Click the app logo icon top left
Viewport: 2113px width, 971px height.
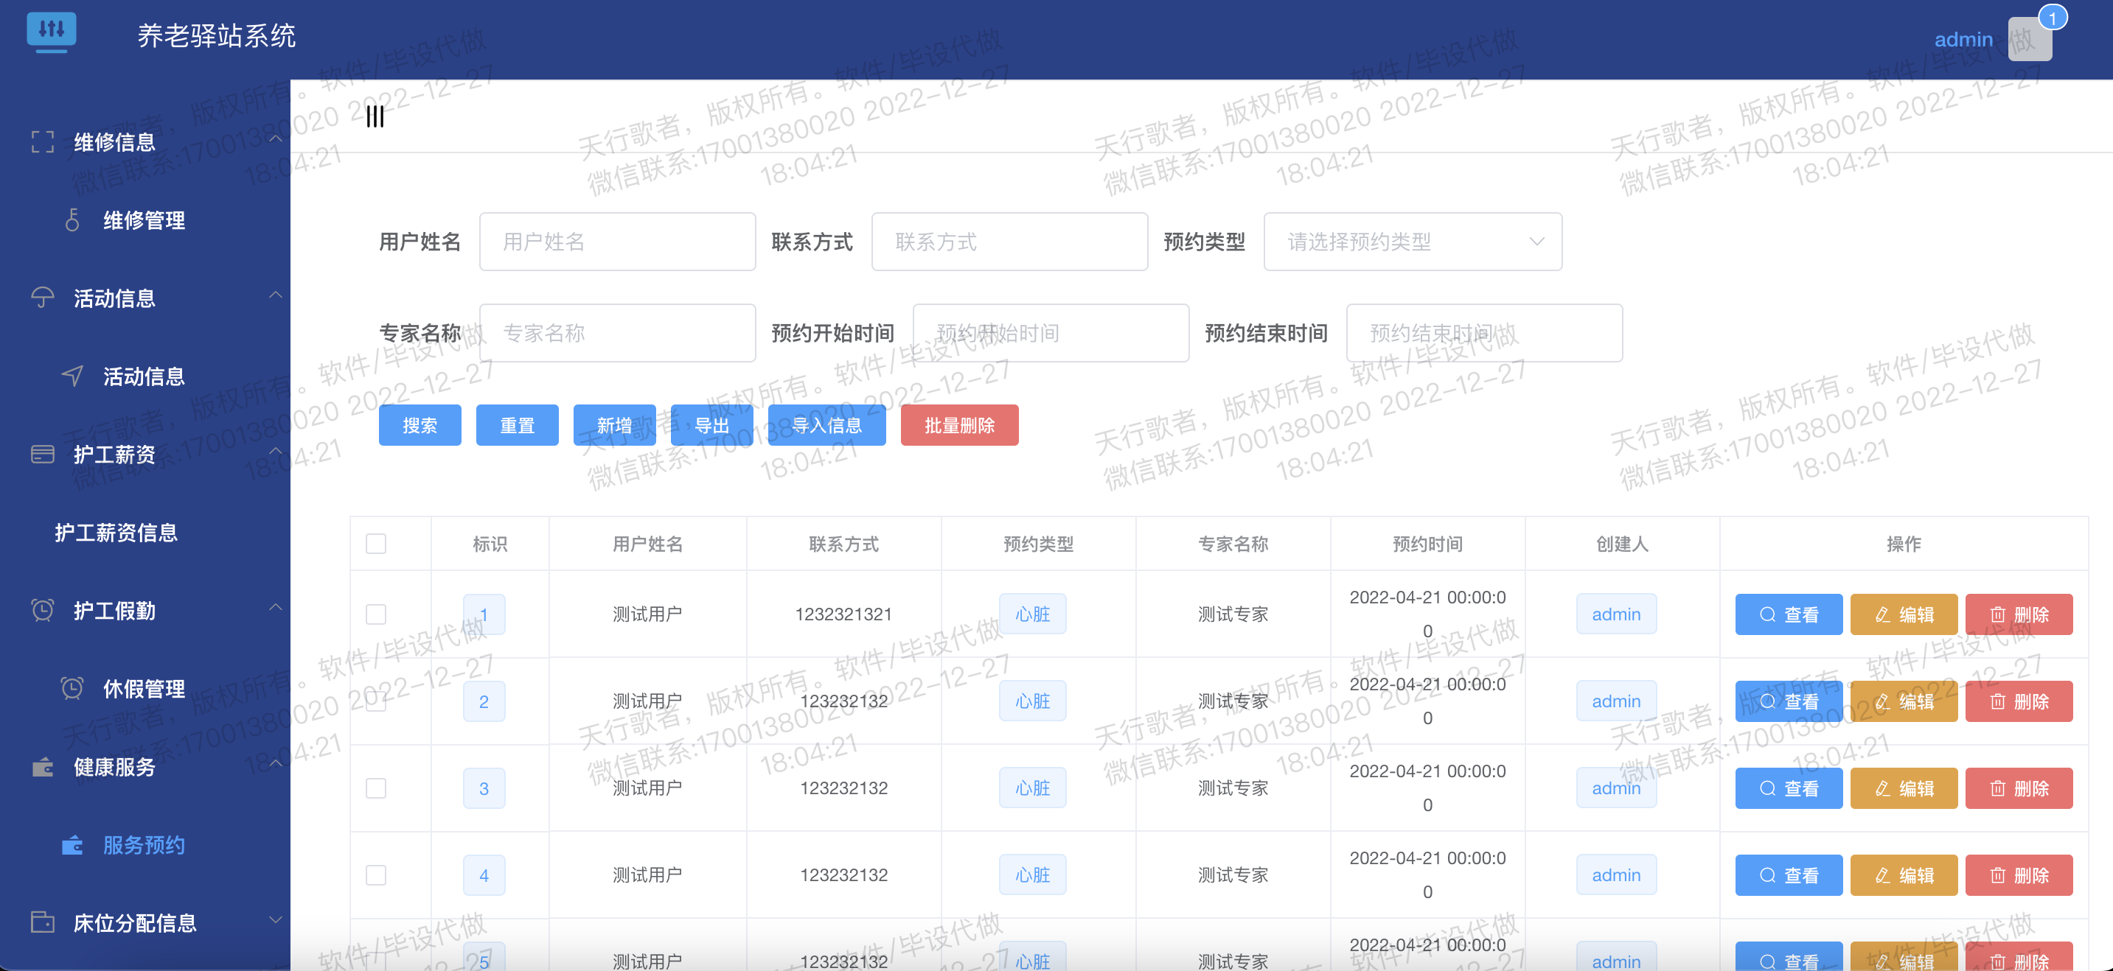[52, 32]
